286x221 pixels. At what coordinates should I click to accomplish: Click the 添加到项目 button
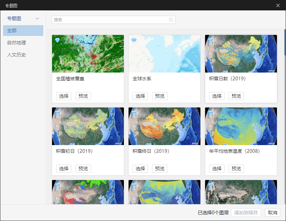coord(246,212)
